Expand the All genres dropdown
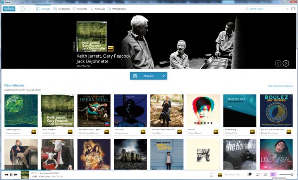The width and height of the screenshot is (298, 180). (x=149, y=76)
